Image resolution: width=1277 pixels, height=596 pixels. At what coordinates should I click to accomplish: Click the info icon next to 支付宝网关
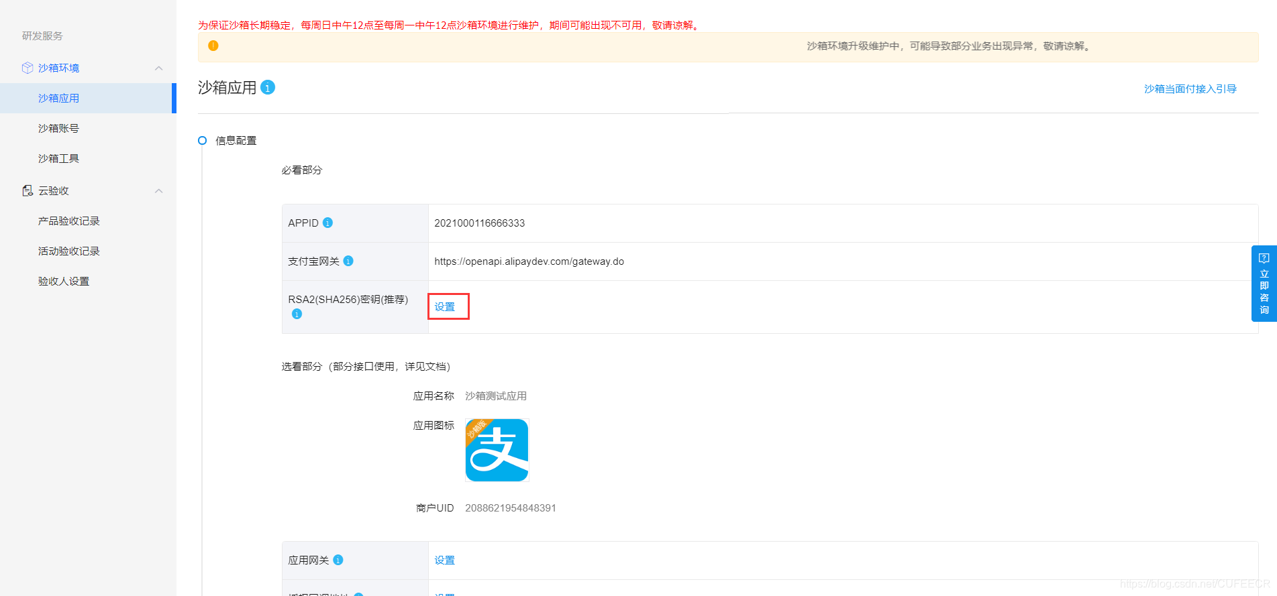point(348,261)
